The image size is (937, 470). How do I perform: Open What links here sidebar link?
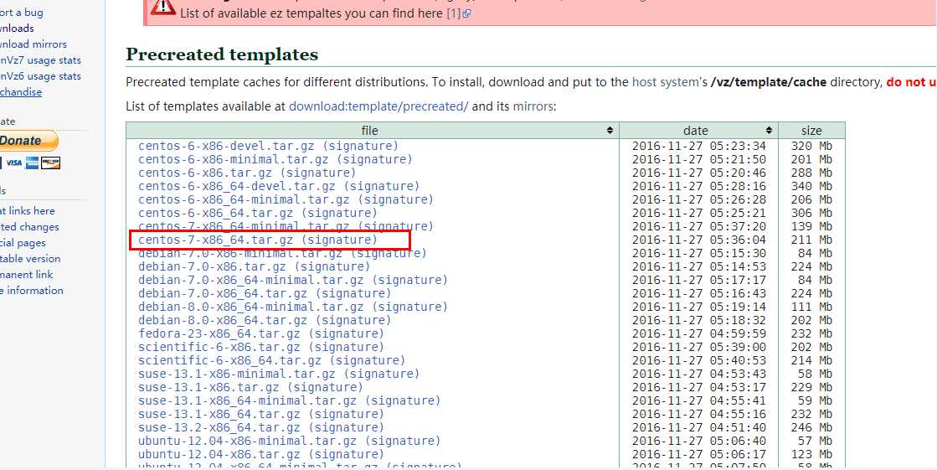point(27,210)
